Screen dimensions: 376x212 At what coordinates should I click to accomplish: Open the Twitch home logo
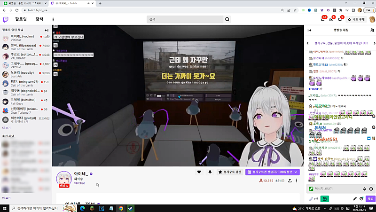tap(5, 19)
